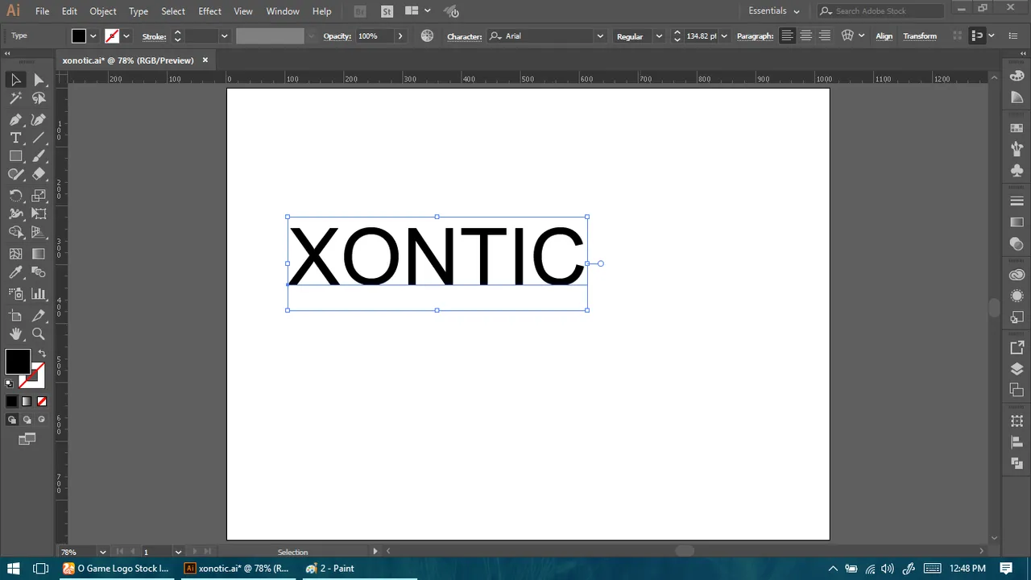Set paint mode to Color
1031x580 pixels.
[x=11, y=401]
